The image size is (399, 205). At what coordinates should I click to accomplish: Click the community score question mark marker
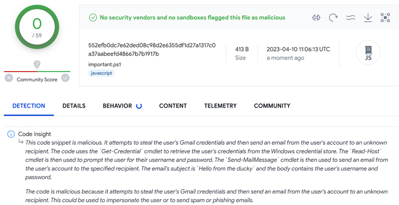(x=37, y=65)
